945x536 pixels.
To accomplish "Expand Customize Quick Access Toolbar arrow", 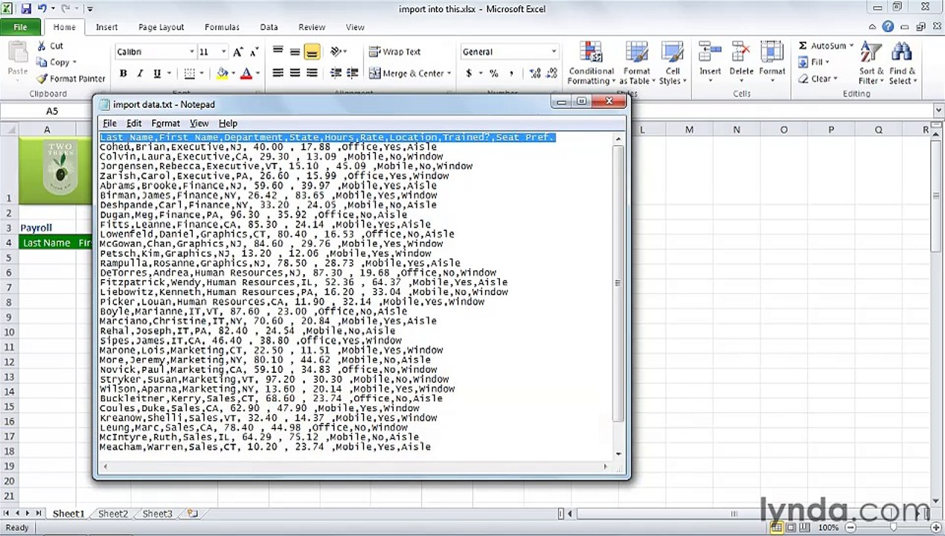I will [90, 9].
